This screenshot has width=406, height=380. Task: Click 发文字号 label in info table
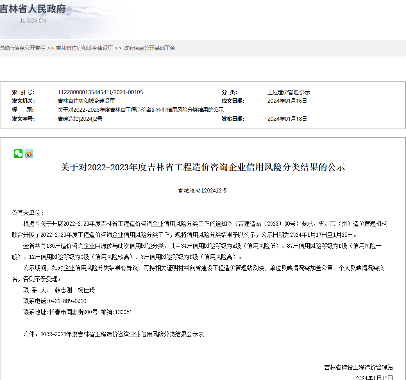23,119
